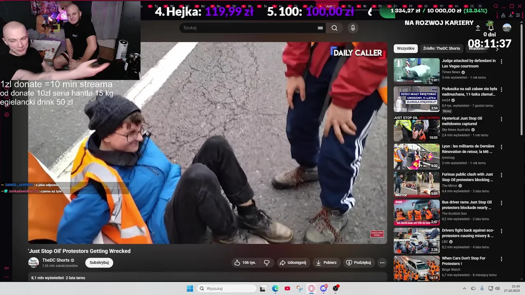This screenshot has height=295, width=525.
Task: Click title Furious public clash with Just Stop Oil
Action: 467,177
